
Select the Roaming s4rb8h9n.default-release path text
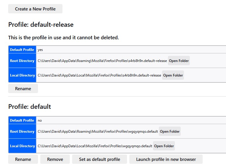pos(102,61)
